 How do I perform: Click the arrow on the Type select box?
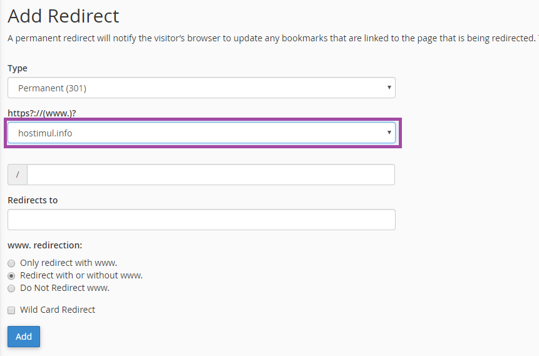click(389, 88)
